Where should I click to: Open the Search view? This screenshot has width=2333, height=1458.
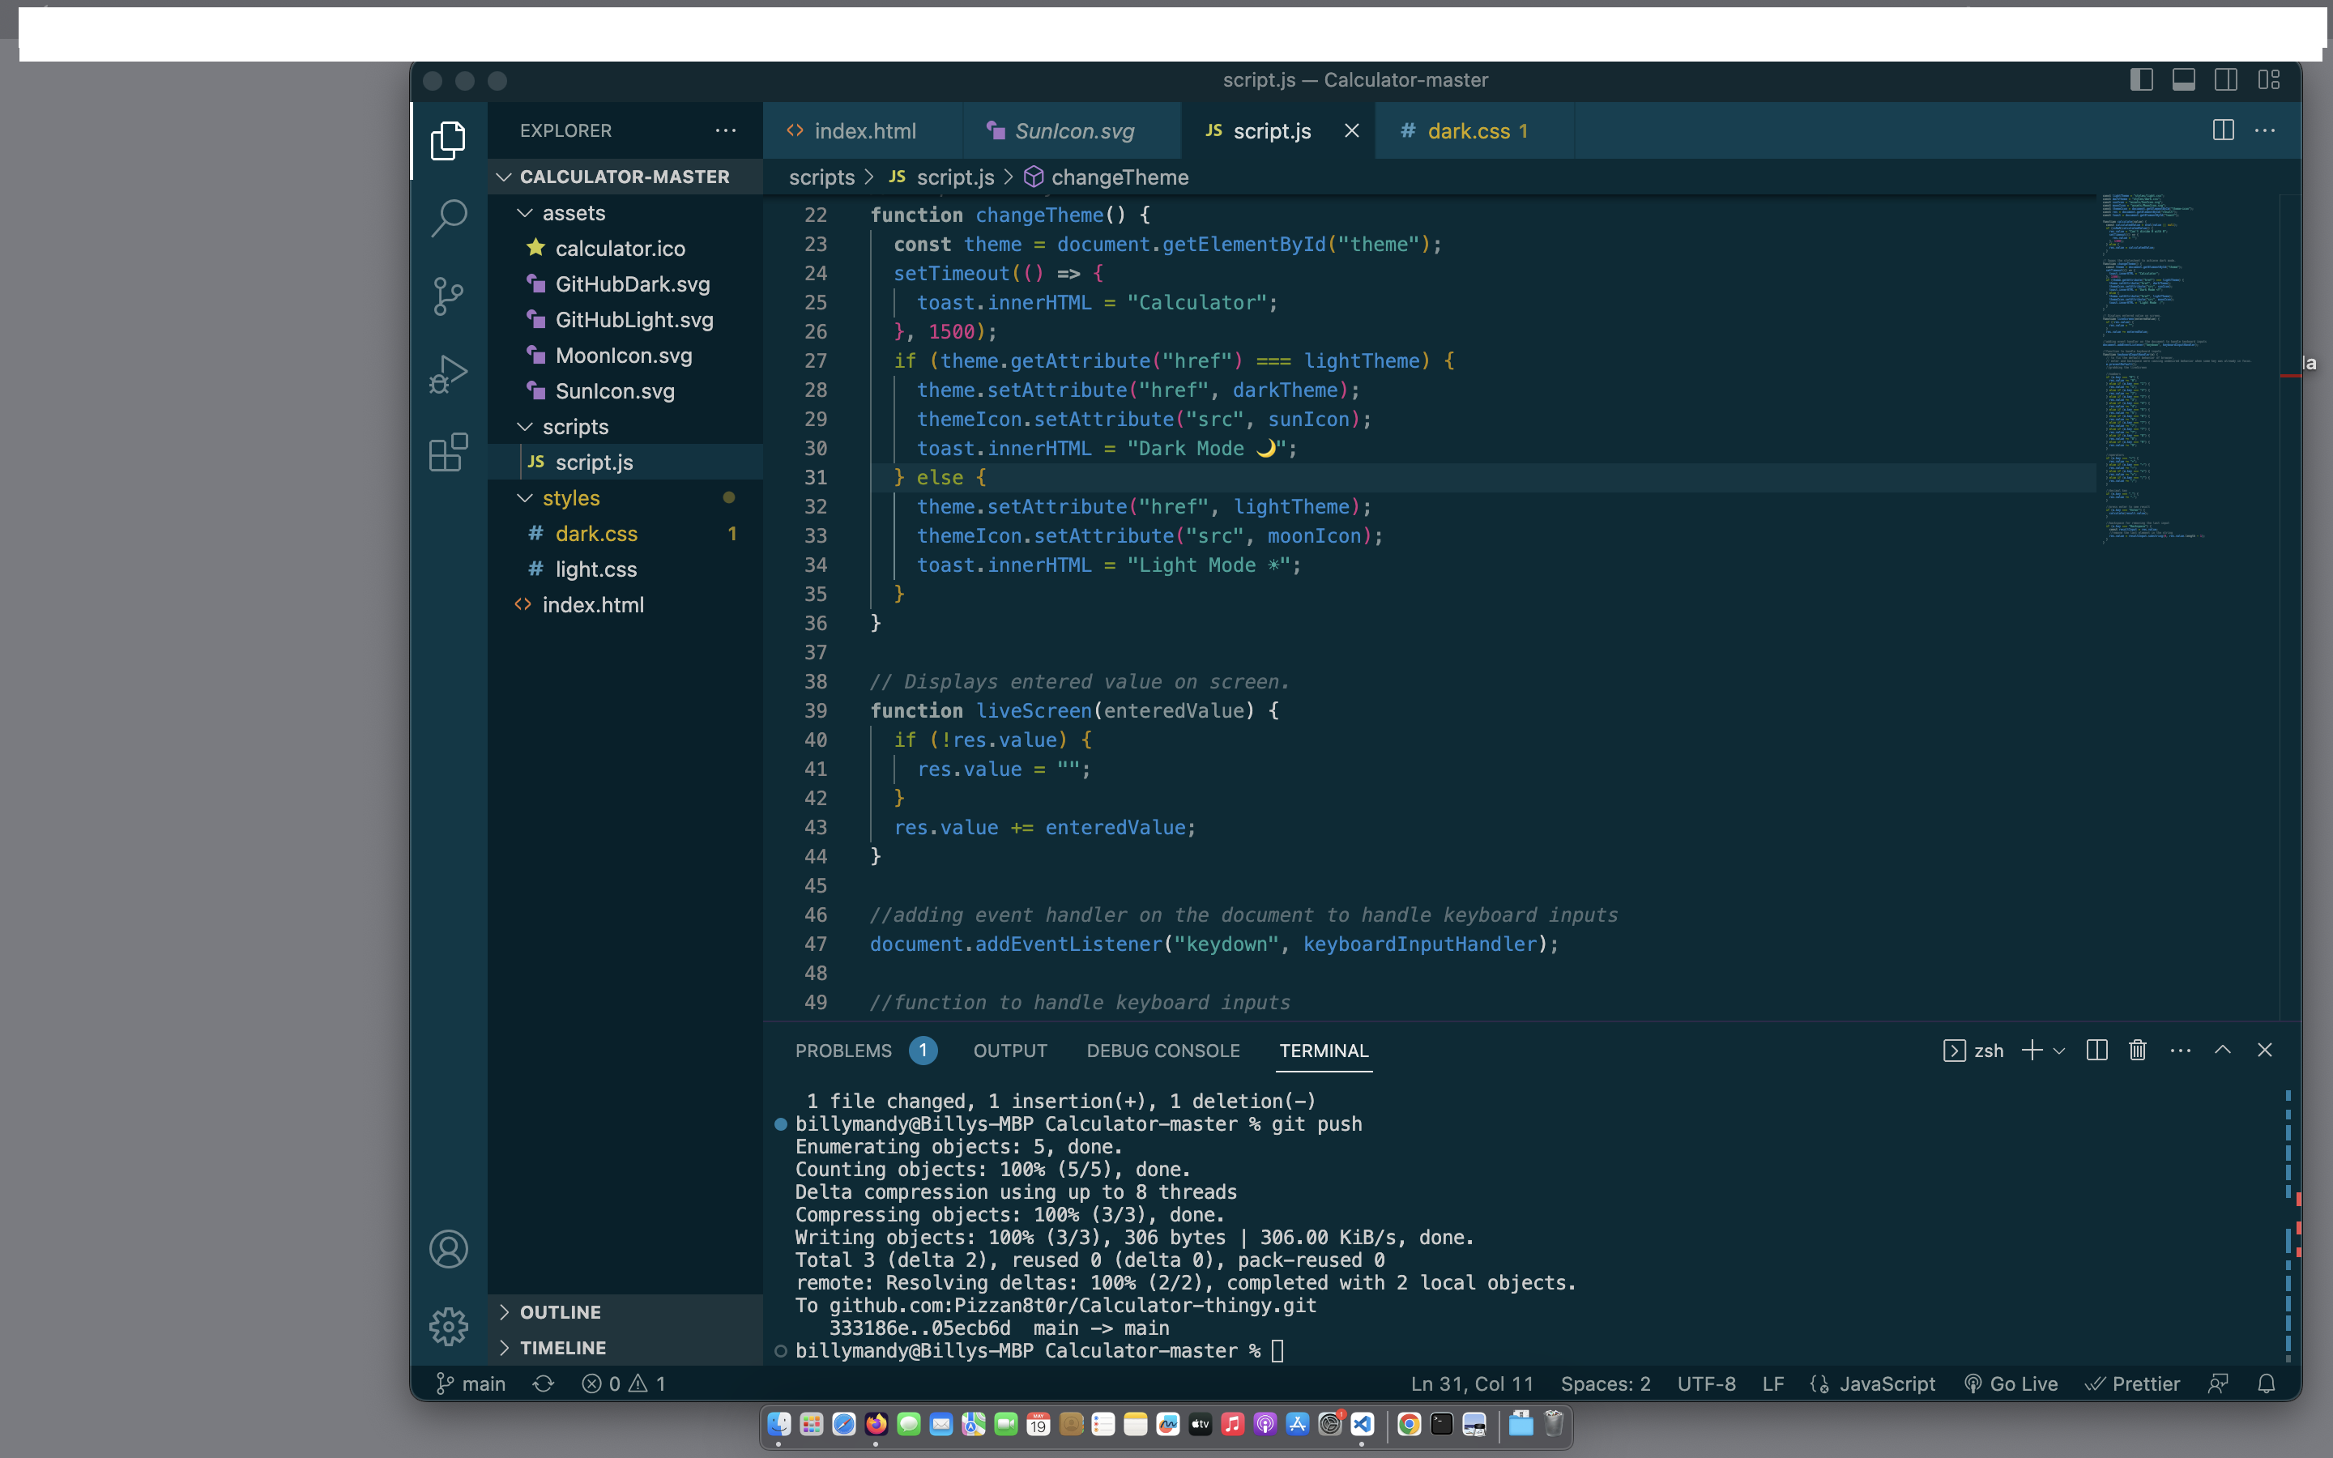click(x=448, y=218)
